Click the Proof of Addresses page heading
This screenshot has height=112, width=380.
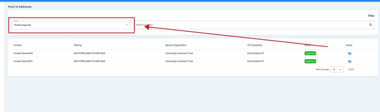click(x=20, y=7)
